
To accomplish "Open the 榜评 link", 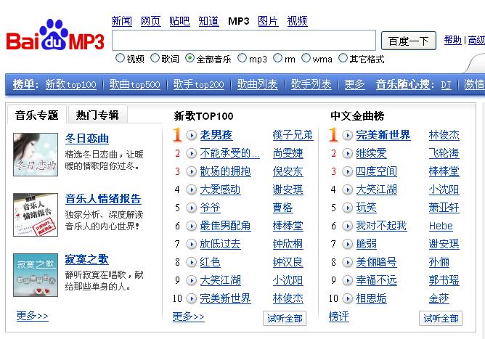I will (338, 316).
